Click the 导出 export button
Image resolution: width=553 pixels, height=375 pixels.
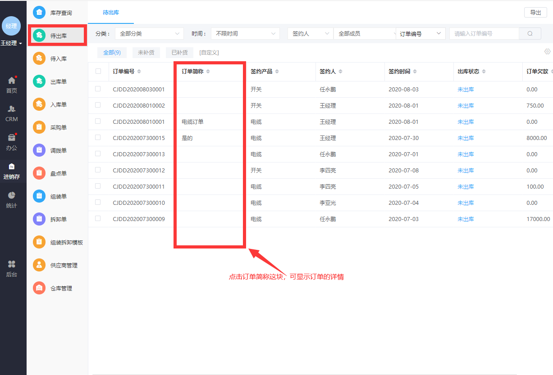pyautogui.click(x=535, y=13)
